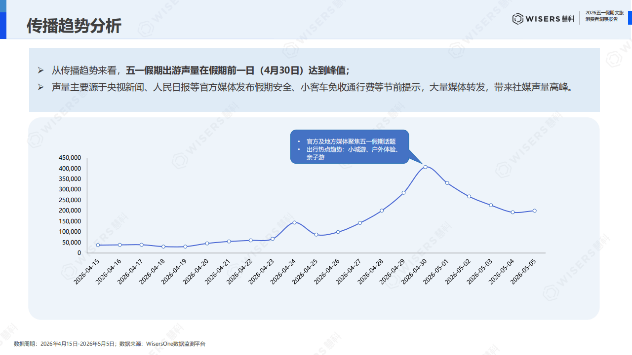Viewport: 632px width, 355px height.
Task: Click the slide title 传播趋势分析
Action: click(x=74, y=26)
